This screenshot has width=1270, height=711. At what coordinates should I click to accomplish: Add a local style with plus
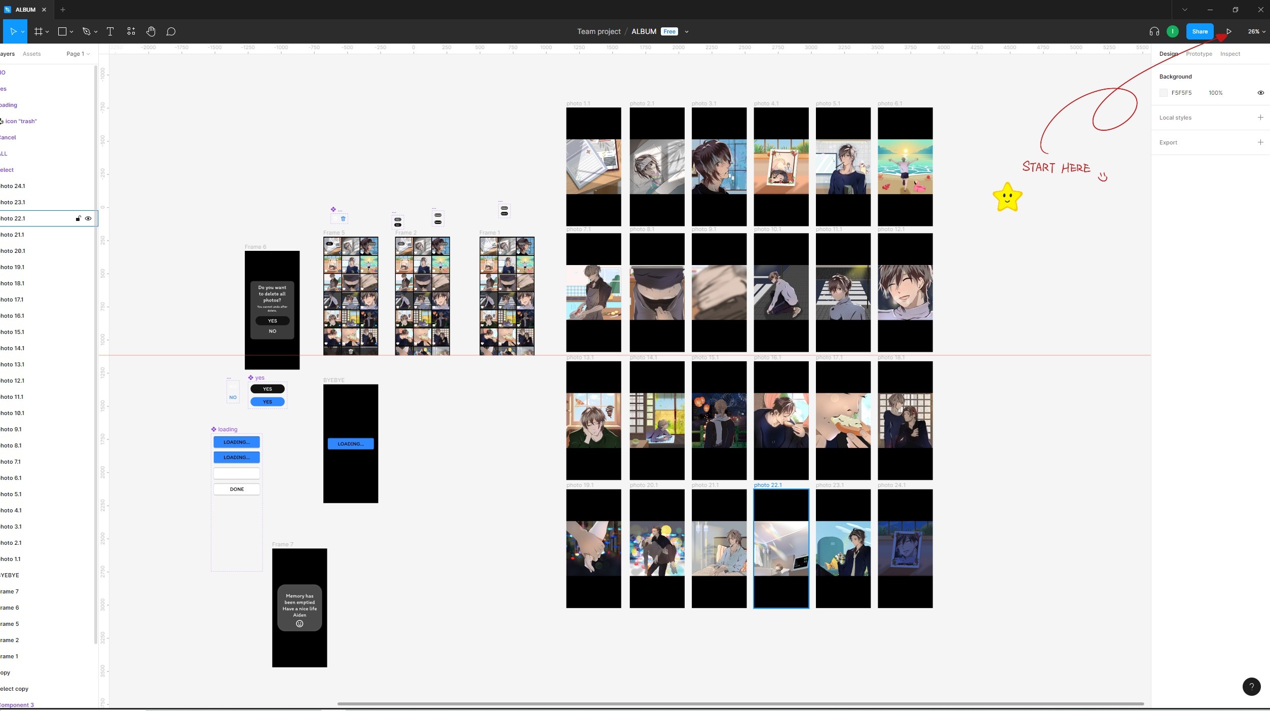click(x=1260, y=118)
